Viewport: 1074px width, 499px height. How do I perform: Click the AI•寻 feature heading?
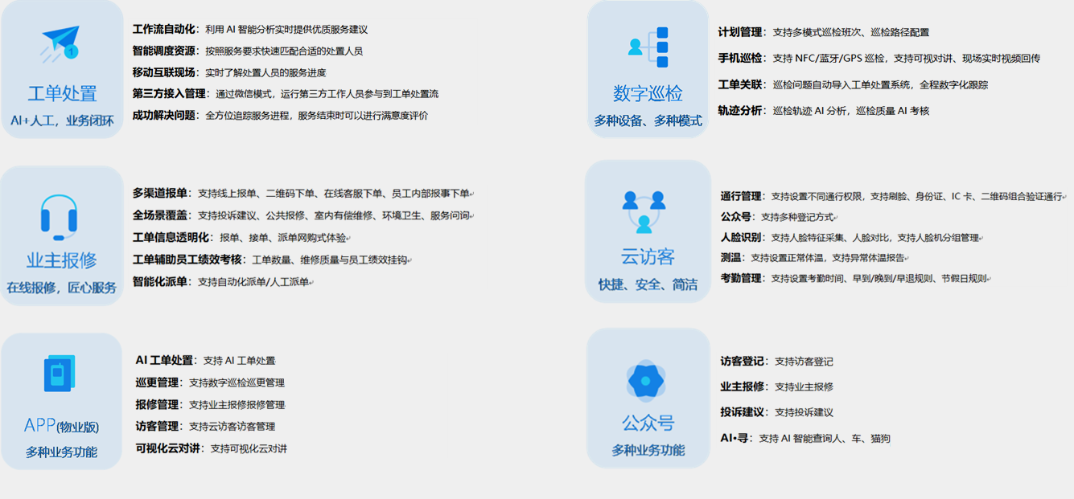pos(735,438)
